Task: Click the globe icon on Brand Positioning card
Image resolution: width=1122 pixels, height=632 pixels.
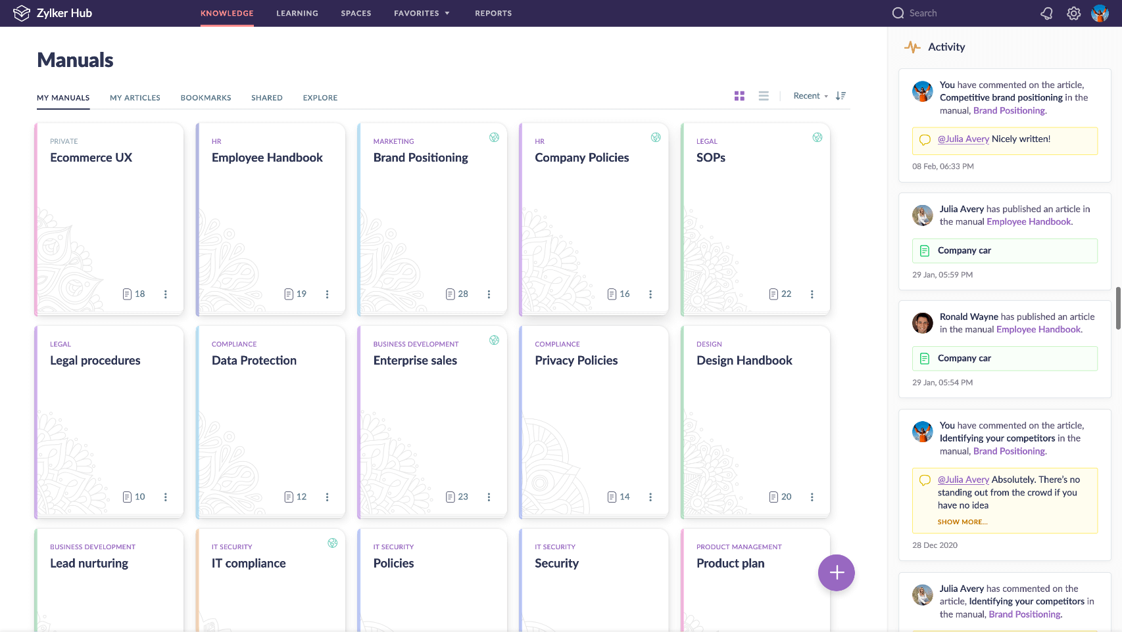Action: point(494,137)
